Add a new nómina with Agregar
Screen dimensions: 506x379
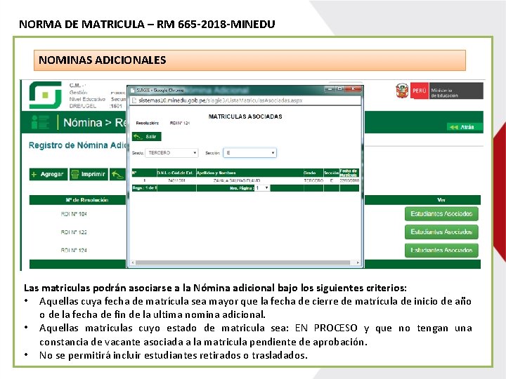point(48,174)
